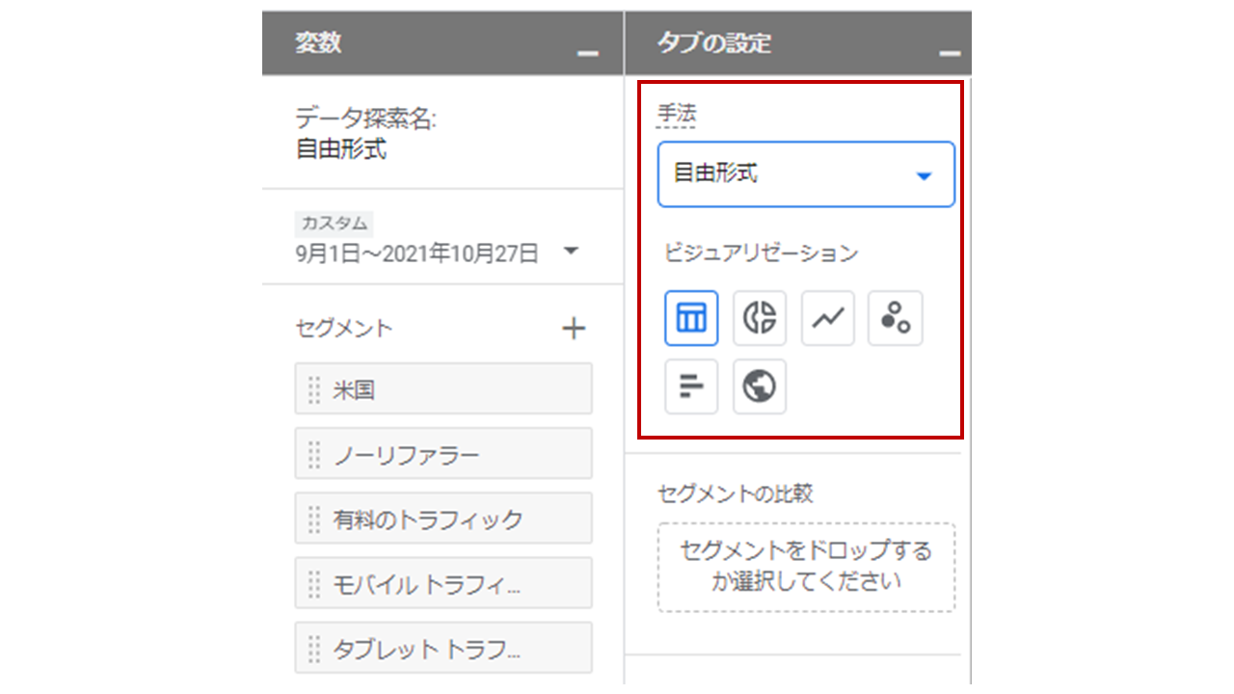Click the モバイル トラフィック segment chip
Screen dimensions: 1234x694
click(x=443, y=582)
